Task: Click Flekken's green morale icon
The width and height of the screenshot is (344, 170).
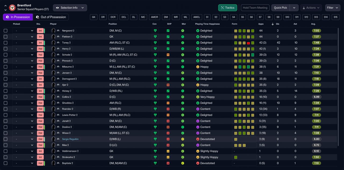Action: [x=183, y=37]
